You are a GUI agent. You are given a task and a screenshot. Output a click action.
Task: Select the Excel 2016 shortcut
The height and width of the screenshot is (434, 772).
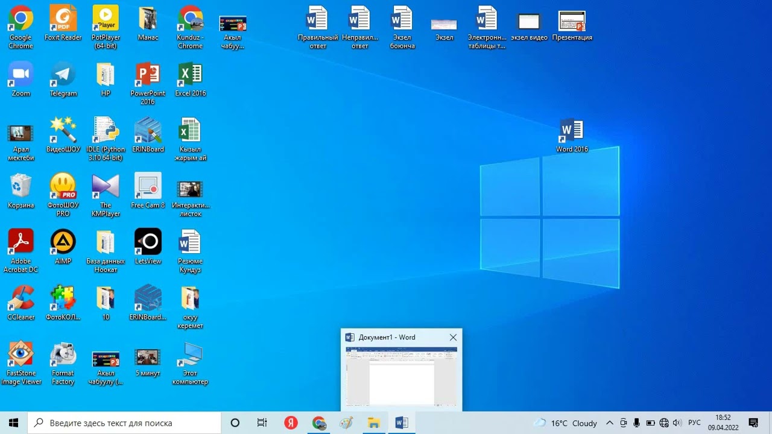click(190, 80)
